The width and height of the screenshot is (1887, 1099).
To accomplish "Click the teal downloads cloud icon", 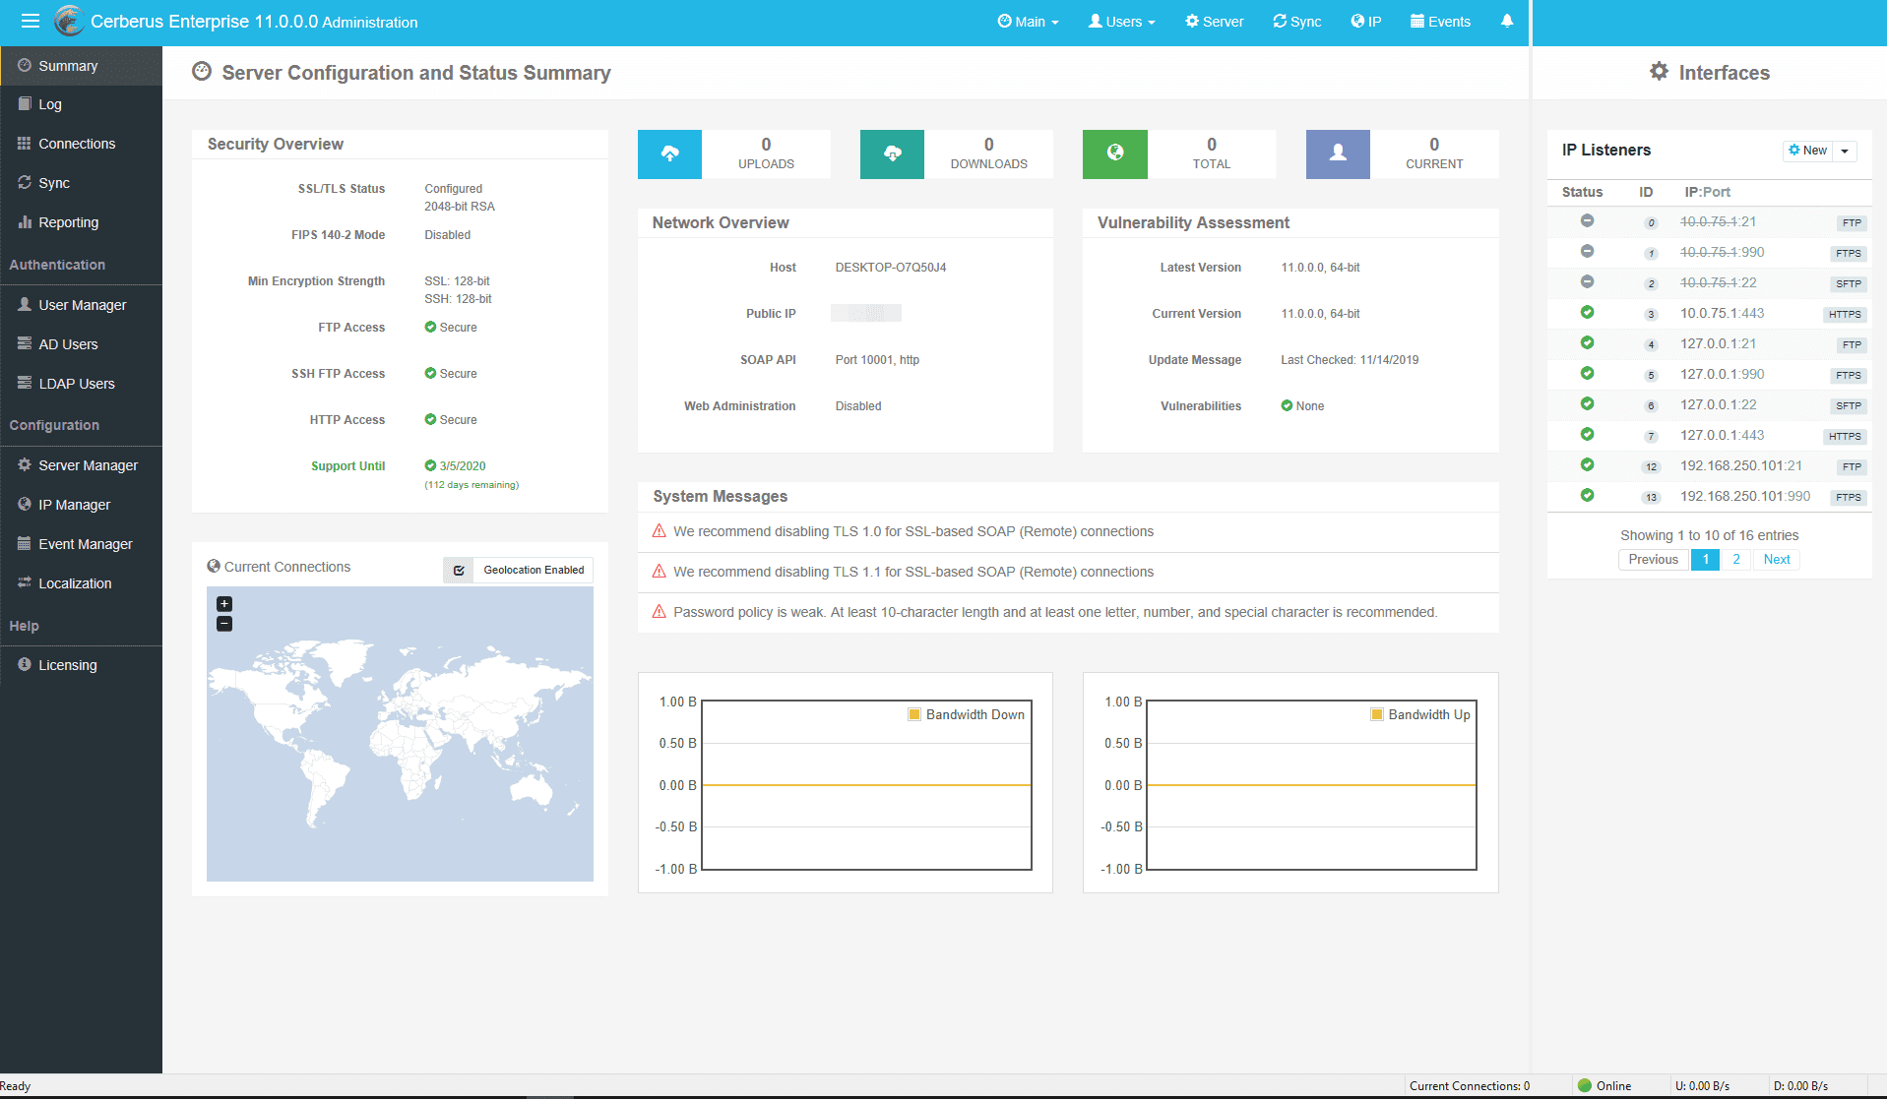I will (x=892, y=153).
